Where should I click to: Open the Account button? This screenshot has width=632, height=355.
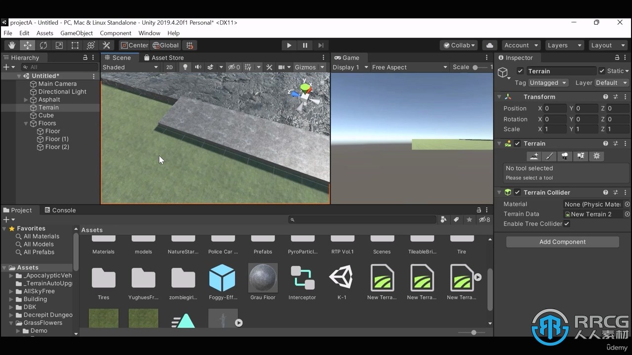[x=520, y=45]
